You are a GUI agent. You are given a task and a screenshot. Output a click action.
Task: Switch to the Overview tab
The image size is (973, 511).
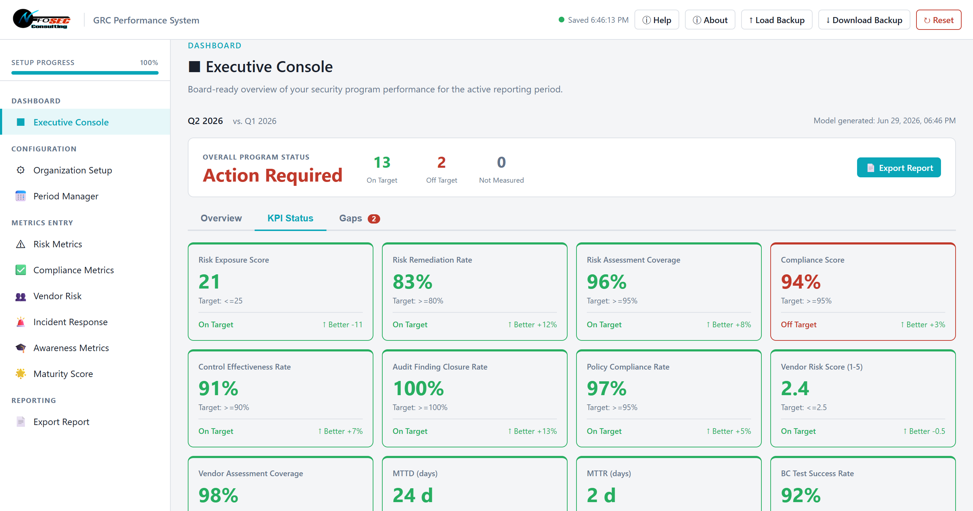[221, 218]
